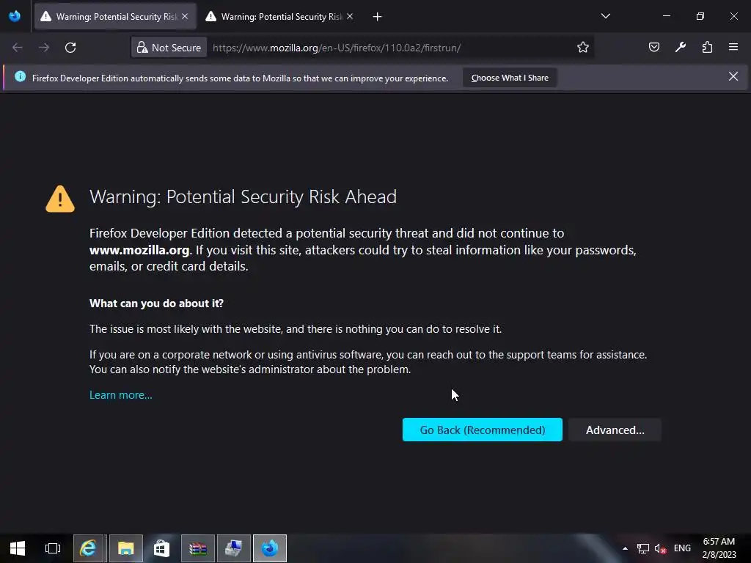
Task: Open the Learn more link
Action: pos(121,395)
